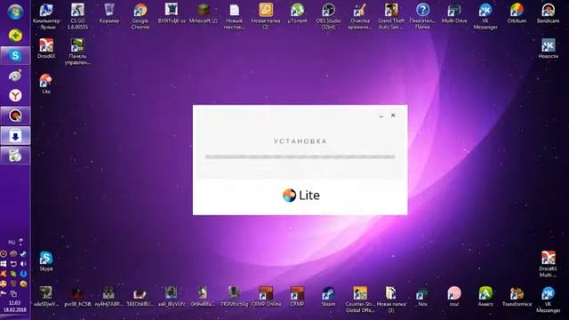The height and width of the screenshot is (320, 569).
Task: Open Yandex browser on the taskbar
Action: (15, 95)
